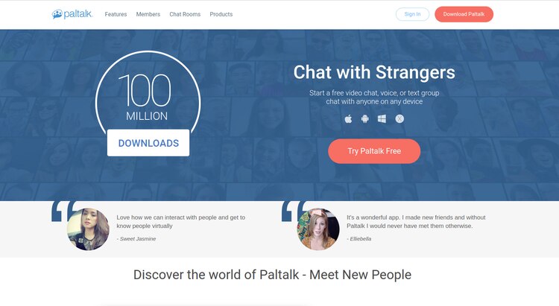Click the "Chat with Strangers" heading

(374, 72)
